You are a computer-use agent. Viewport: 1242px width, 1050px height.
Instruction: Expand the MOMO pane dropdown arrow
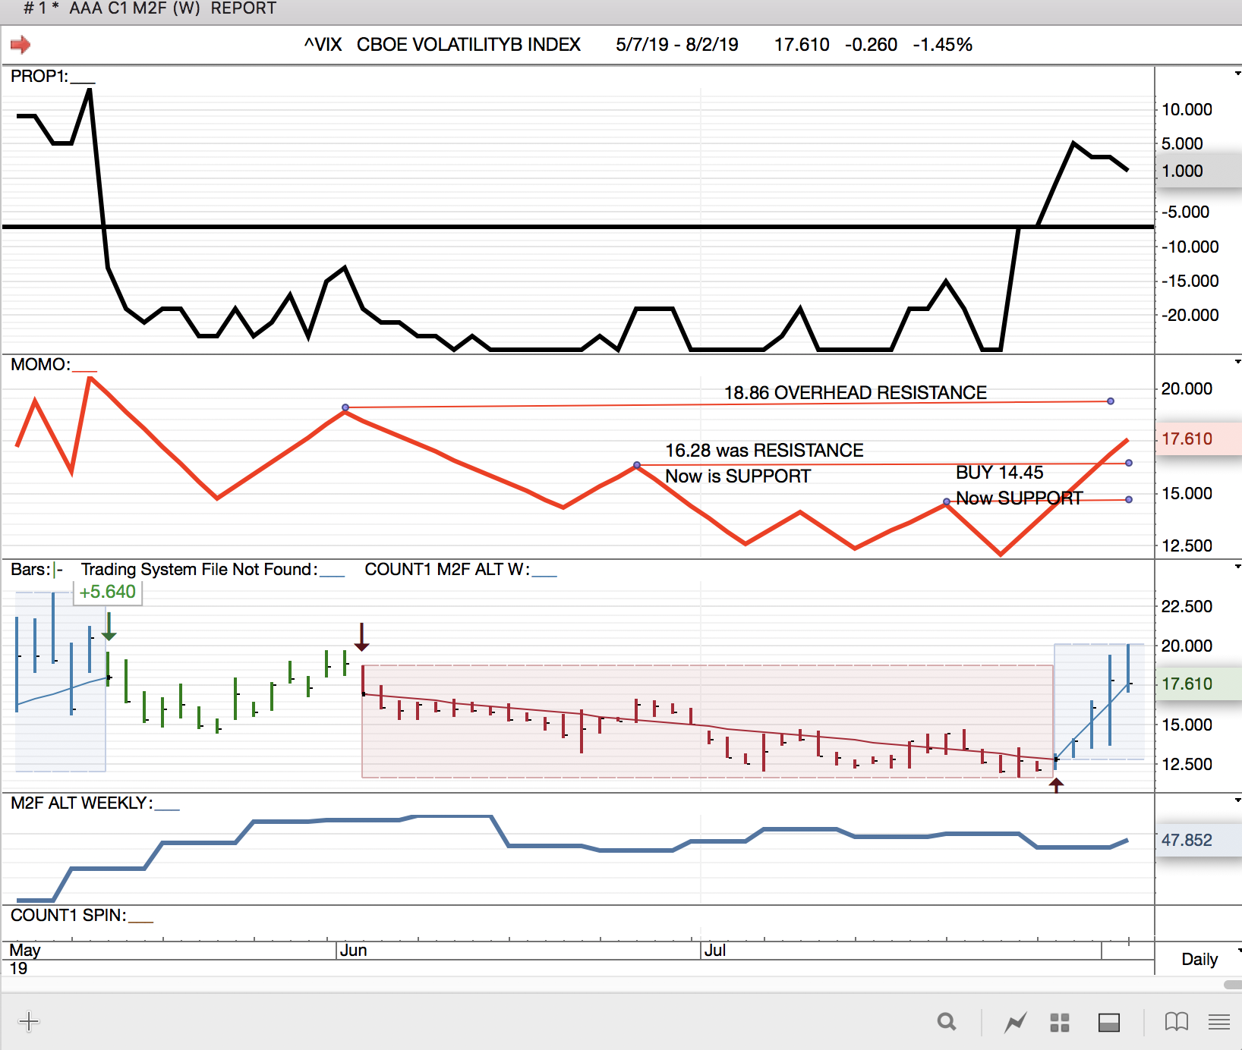click(1237, 362)
